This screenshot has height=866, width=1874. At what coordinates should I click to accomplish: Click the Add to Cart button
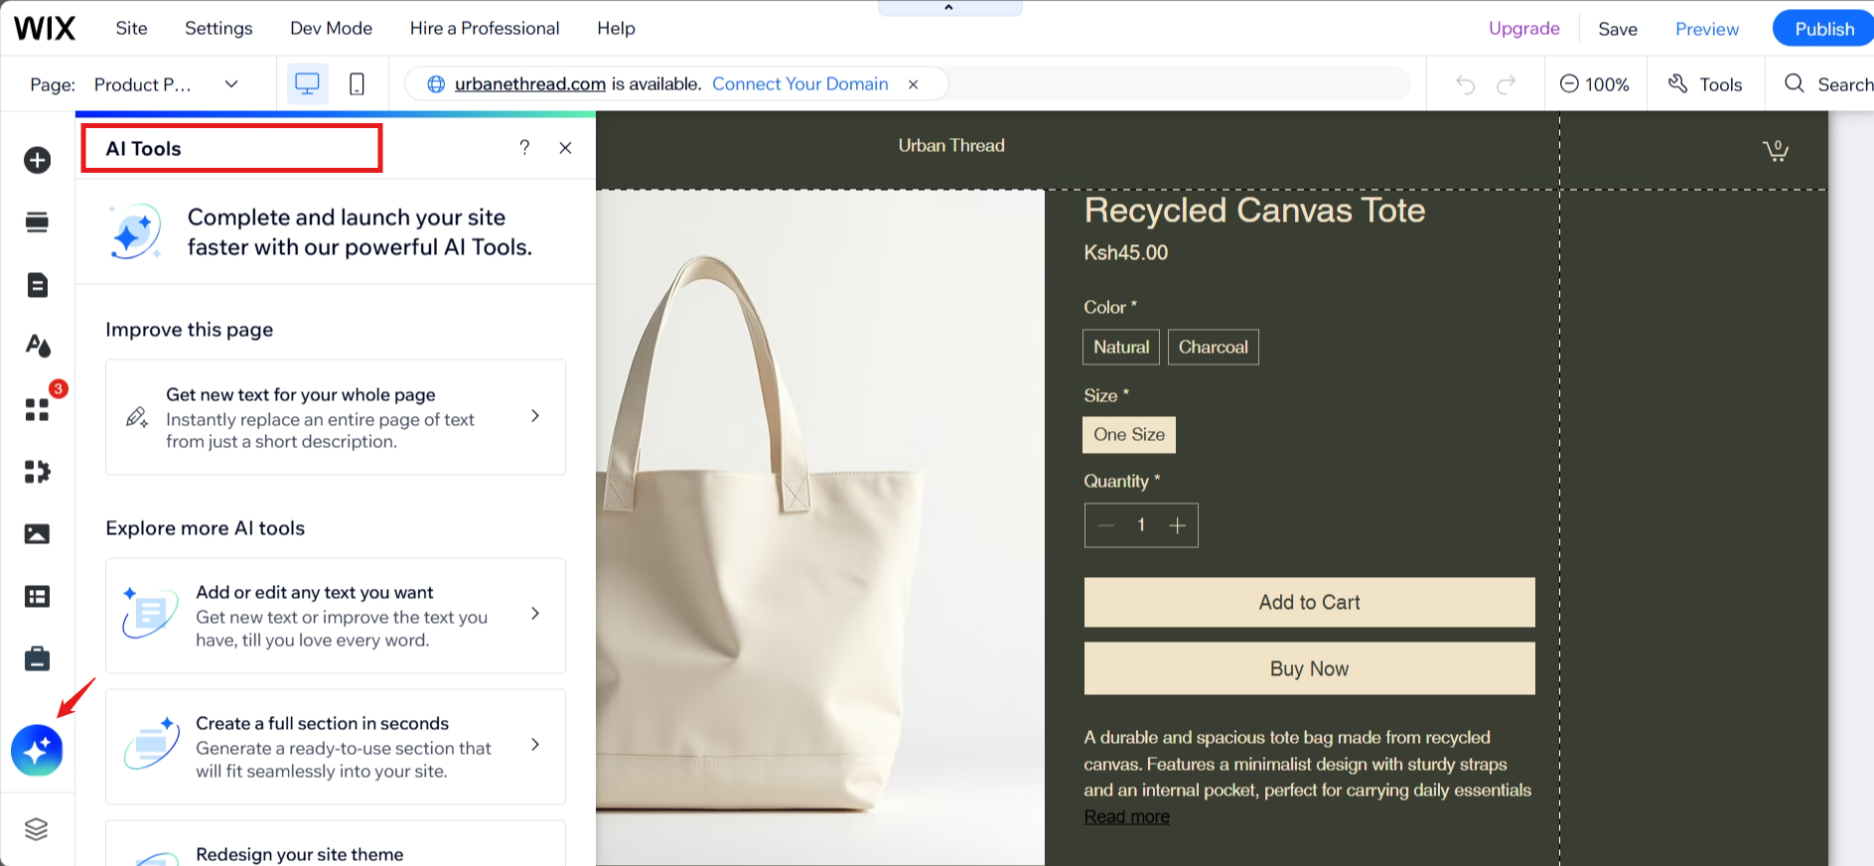(x=1309, y=602)
